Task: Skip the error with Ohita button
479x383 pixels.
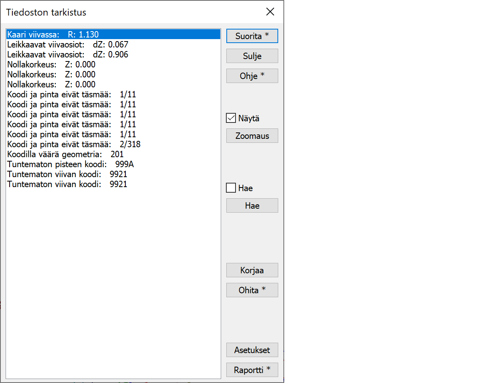Action: pyautogui.click(x=252, y=290)
